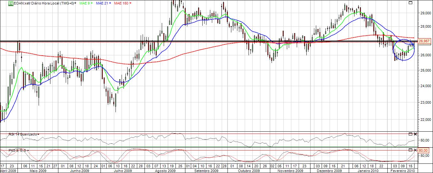Click the green Eq instrument icon
This screenshot has height=173, width=433.
[x=11, y=3]
